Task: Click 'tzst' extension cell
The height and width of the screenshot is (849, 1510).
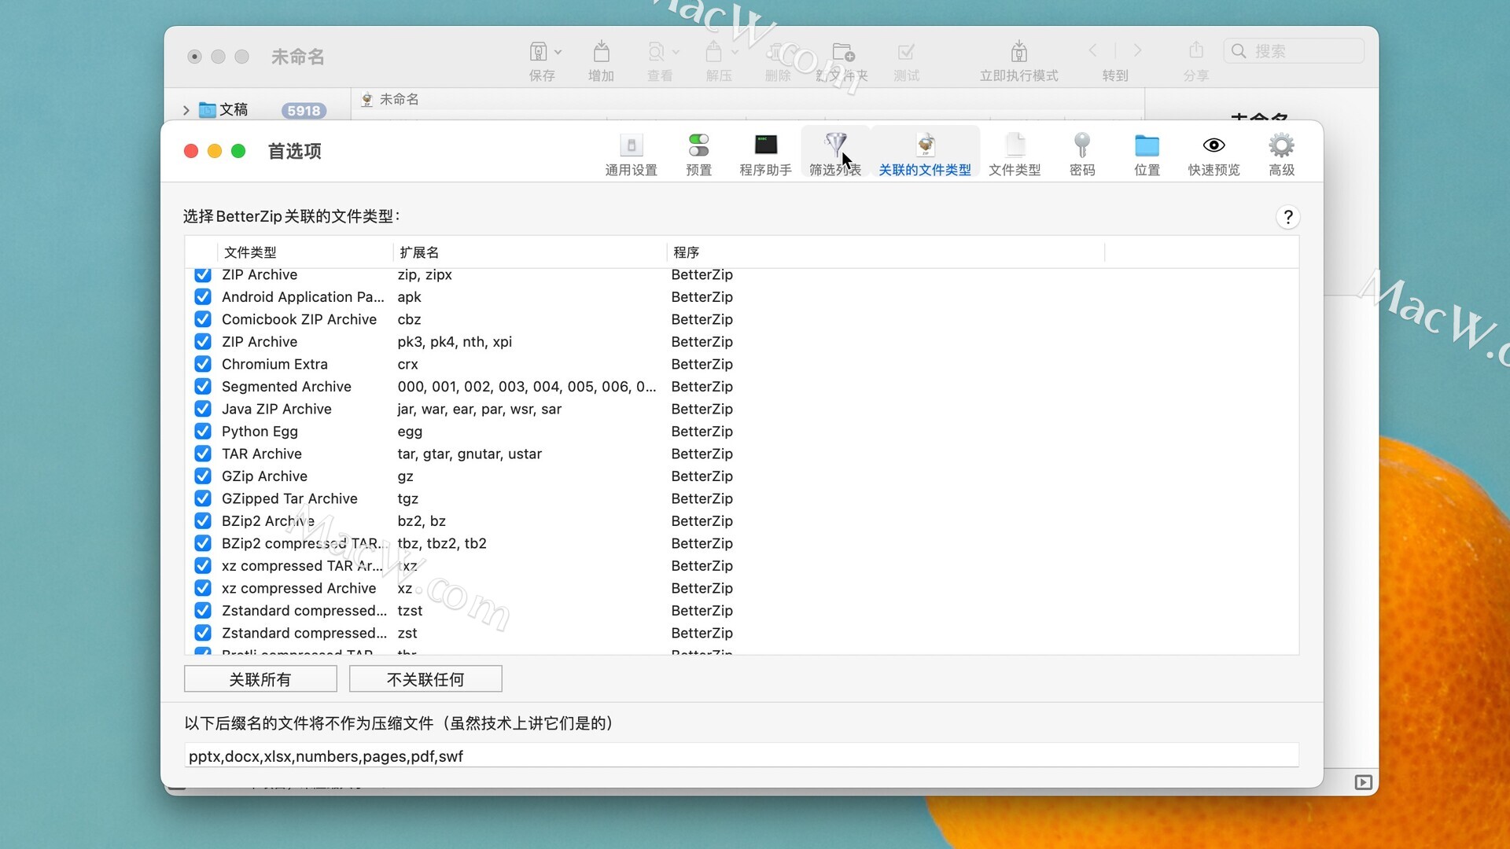Action: pyautogui.click(x=410, y=611)
